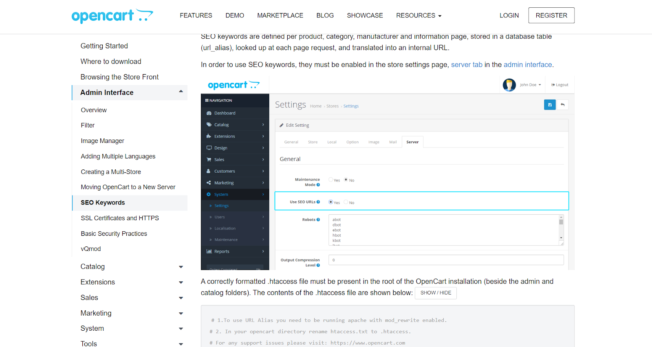Follow the 'admin interface' link
652x347 pixels.
528,65
